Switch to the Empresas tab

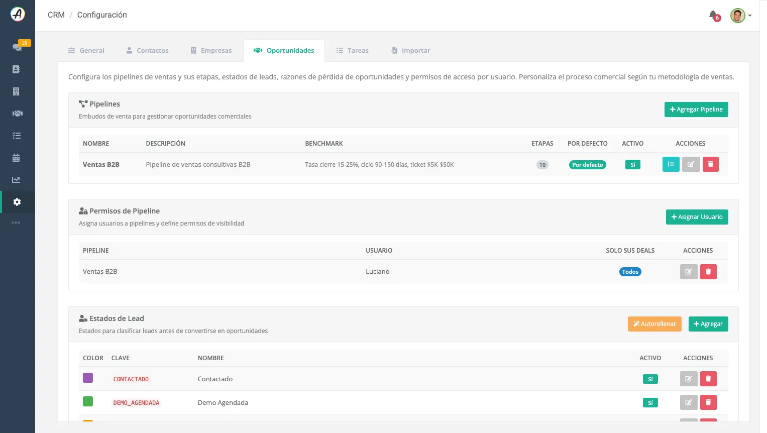211,51
